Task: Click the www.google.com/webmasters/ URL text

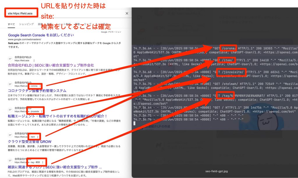Action: point(24,39)
